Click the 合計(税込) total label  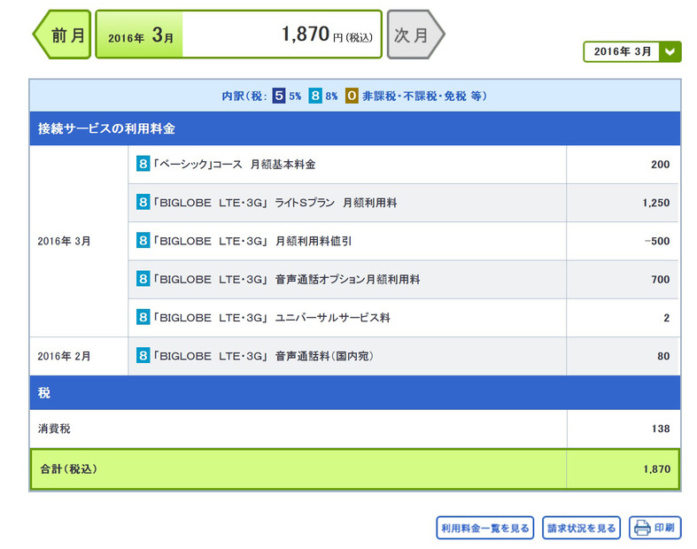(68, 469)
